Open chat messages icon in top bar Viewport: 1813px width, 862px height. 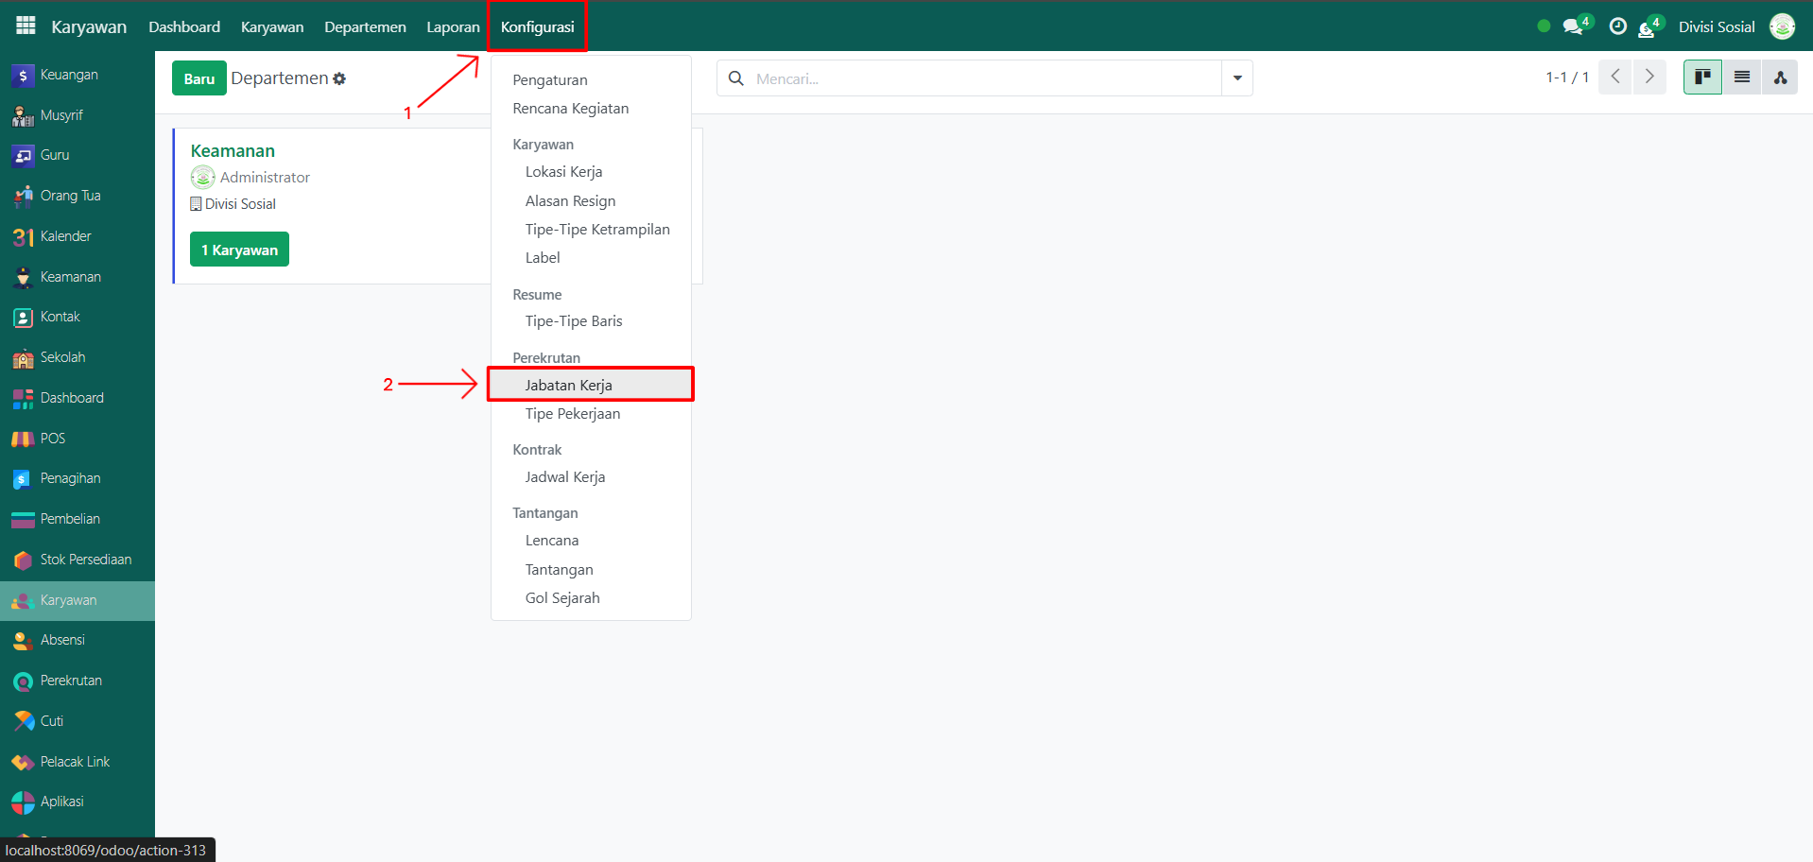pyautogui.click(x=1574, y=26)
